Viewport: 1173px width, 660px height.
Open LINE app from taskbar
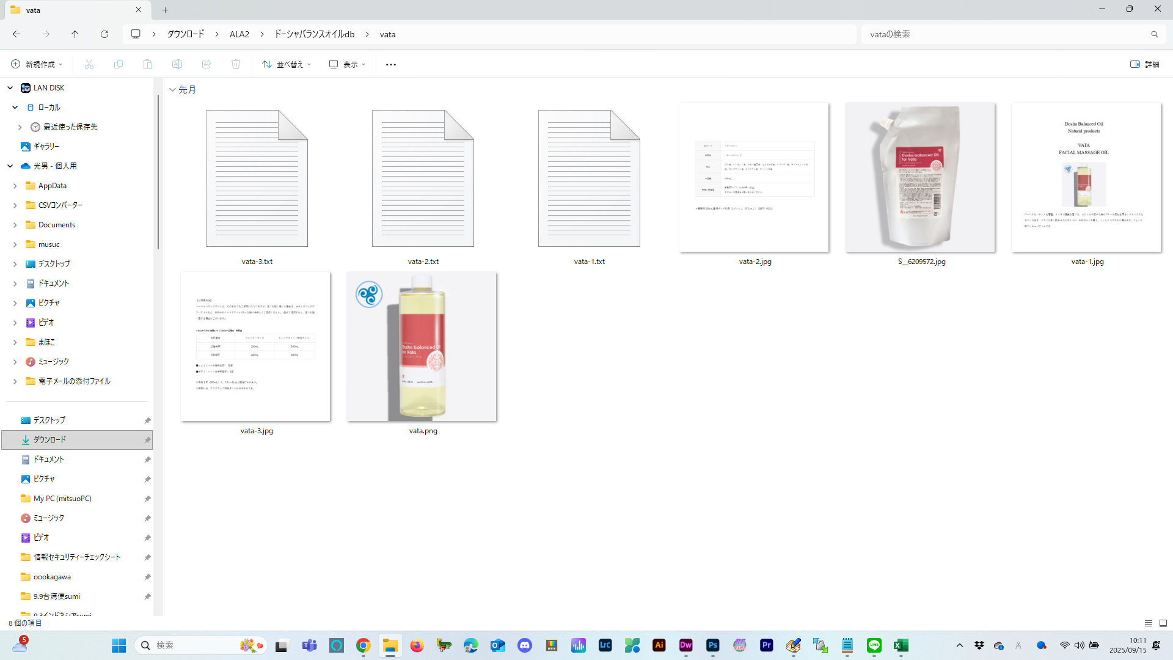(x=874, y=645)
